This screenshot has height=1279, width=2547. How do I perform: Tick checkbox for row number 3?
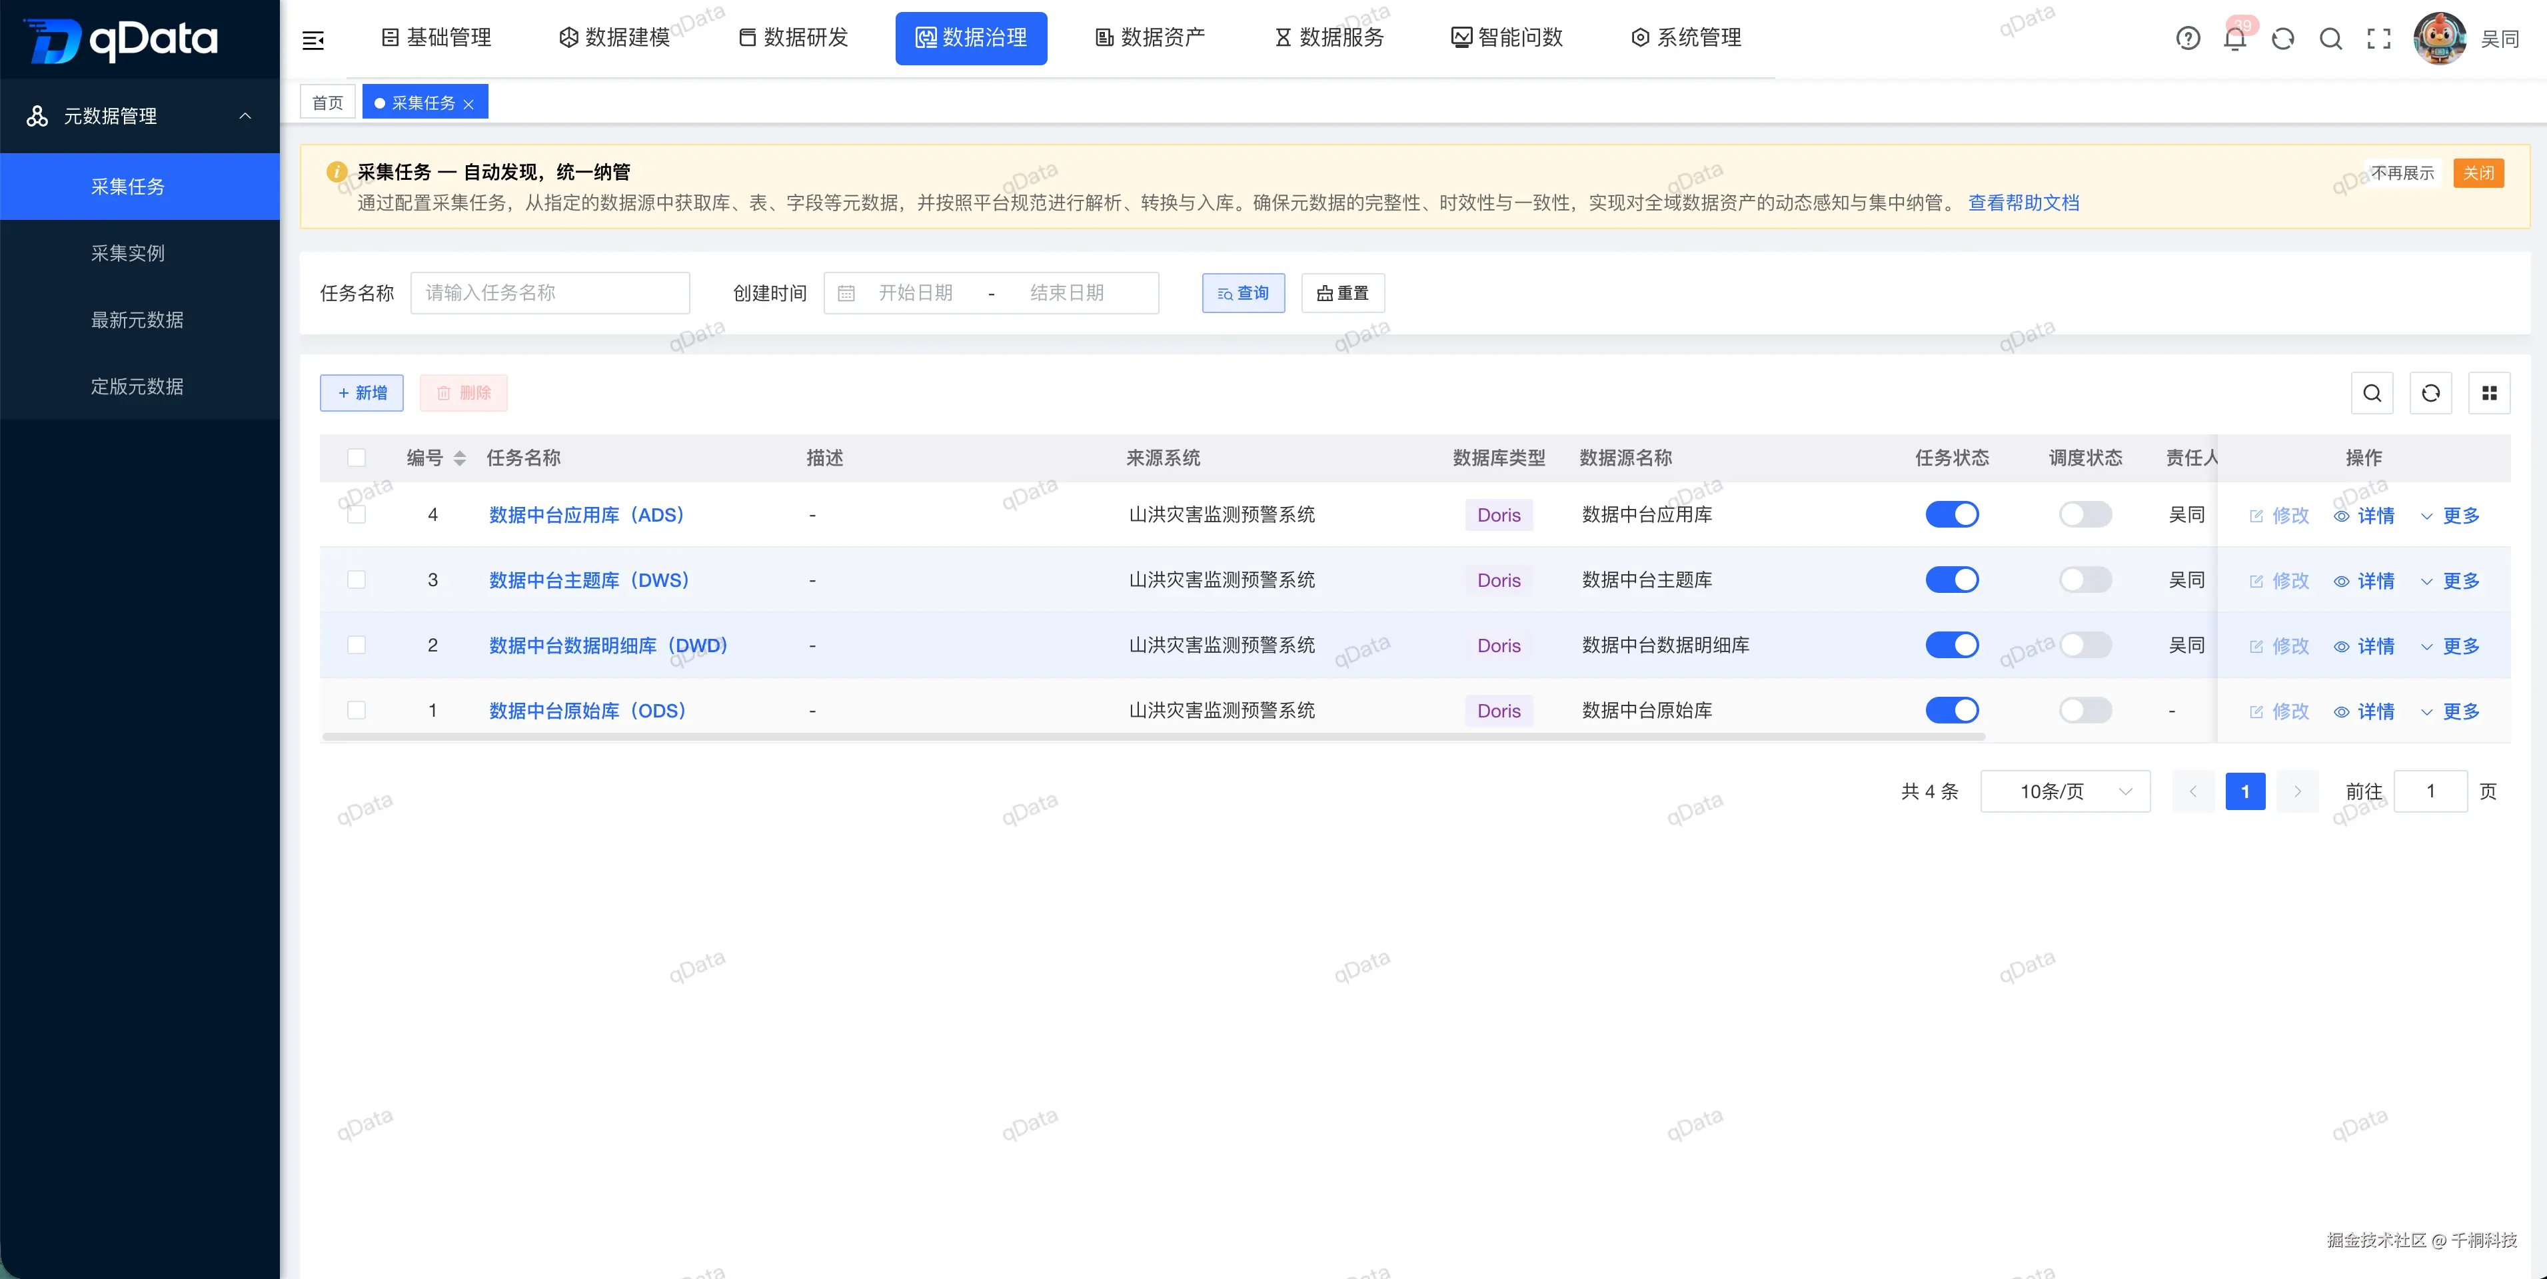click(357, 579)
